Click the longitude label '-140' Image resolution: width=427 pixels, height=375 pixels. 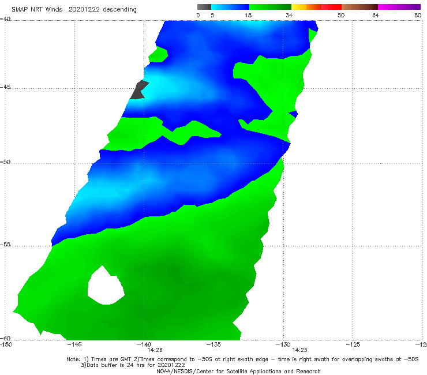click(x=144, y=344)
